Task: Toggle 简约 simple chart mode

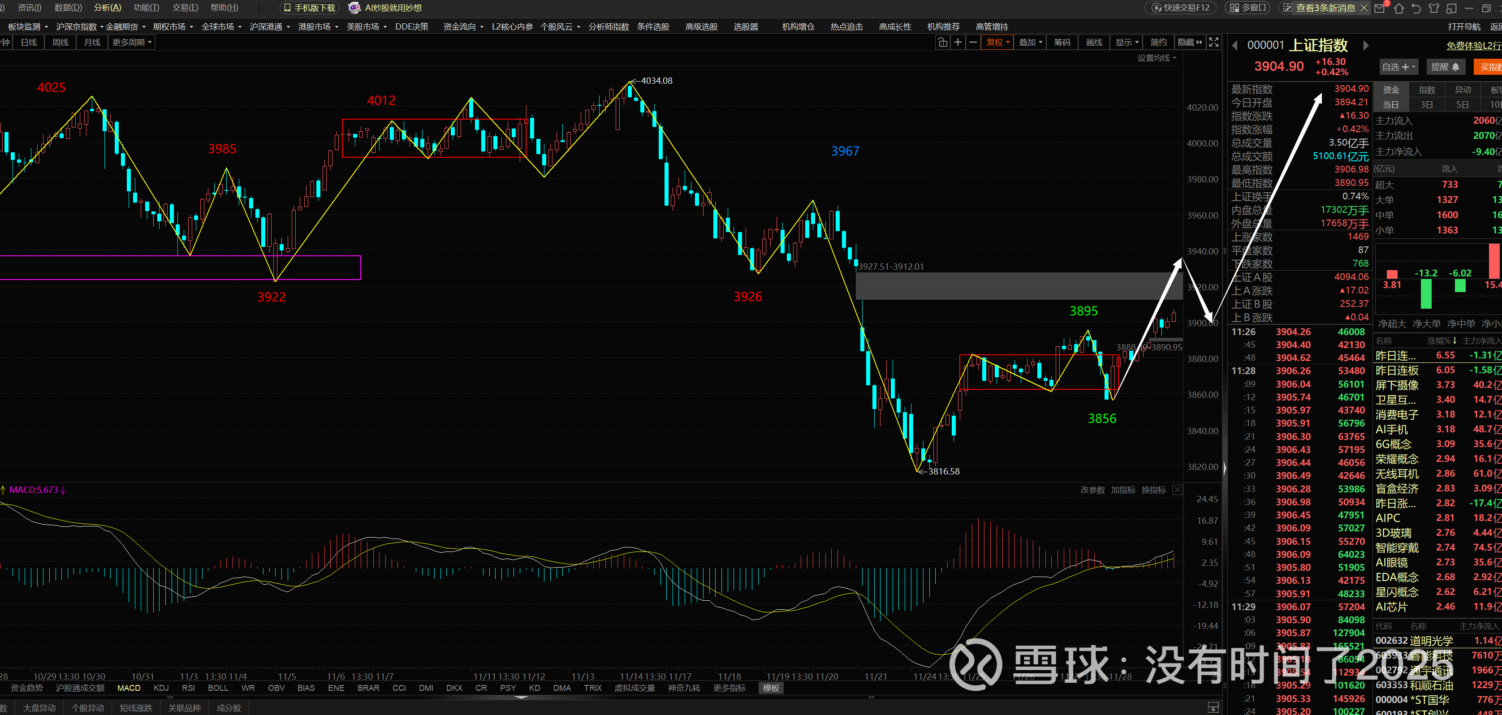Action: pos(1158,42)
